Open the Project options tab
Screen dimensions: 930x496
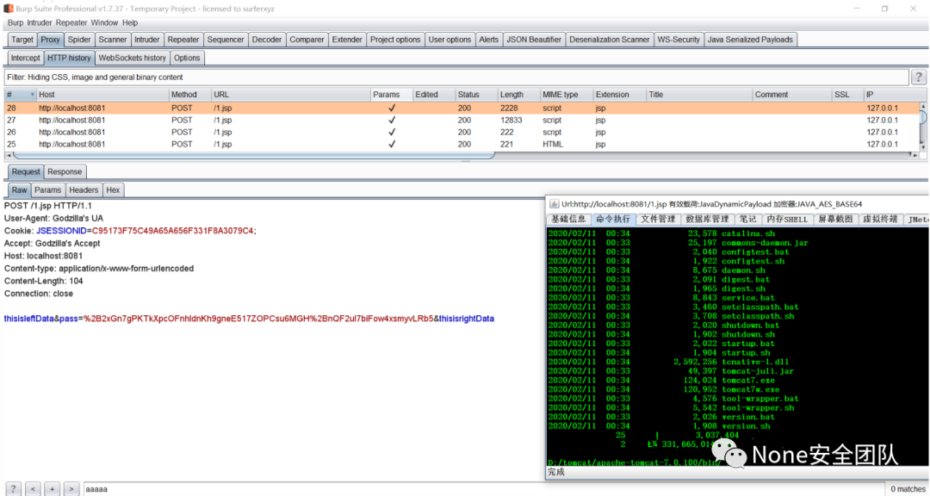tap(395, 40)
